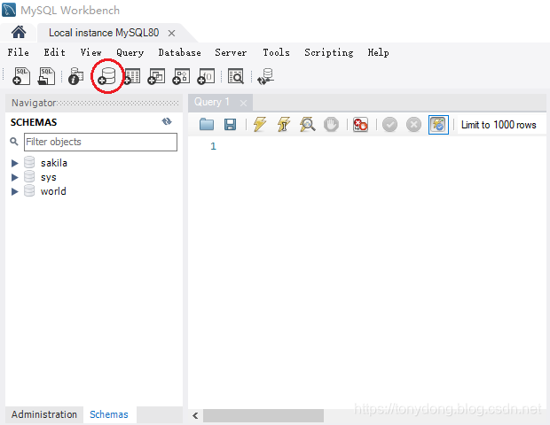Open the Tools menu
The width and height of the screenshot is (550, 425).
(x=277, y=52)
